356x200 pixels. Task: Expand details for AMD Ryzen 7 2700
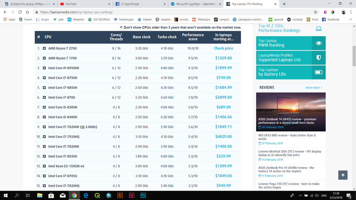tap(44, 48)
